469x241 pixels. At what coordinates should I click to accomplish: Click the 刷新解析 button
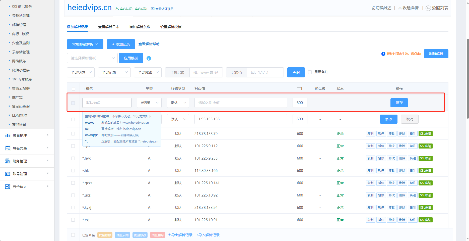click(436, 54)
